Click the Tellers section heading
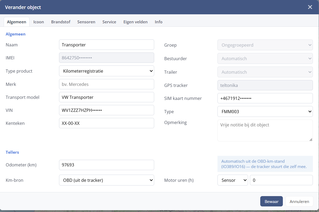 (x=12, y=152)
